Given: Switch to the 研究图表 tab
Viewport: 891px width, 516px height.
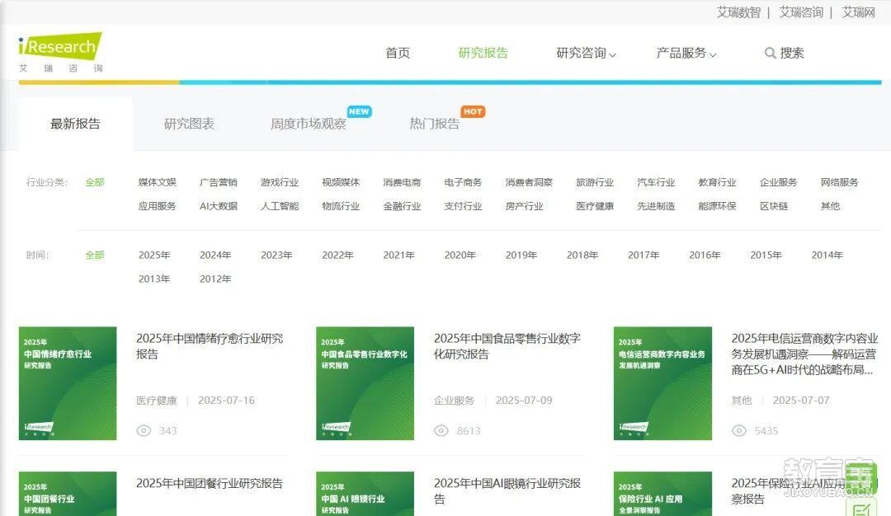Looking at the screenshot, I should click(x=188, y=121).
